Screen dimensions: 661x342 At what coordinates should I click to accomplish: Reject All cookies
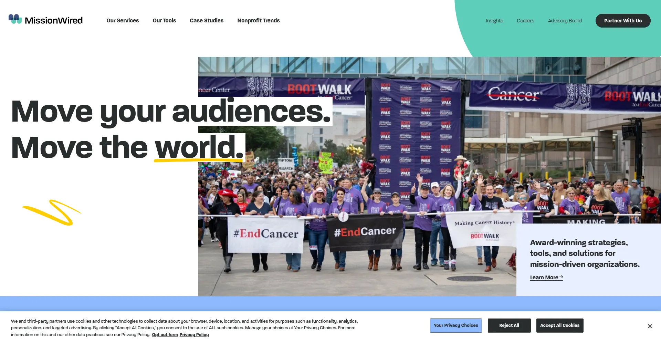click(509, 325)
